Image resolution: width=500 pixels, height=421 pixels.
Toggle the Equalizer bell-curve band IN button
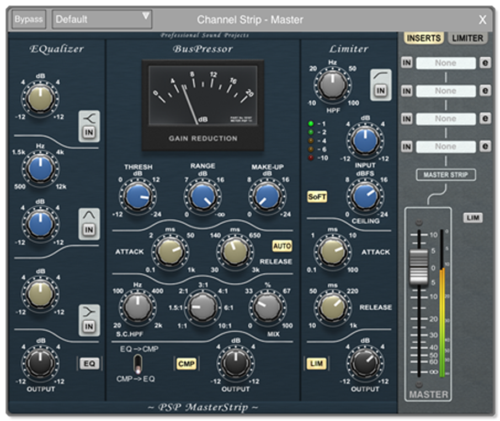(89, 230)
